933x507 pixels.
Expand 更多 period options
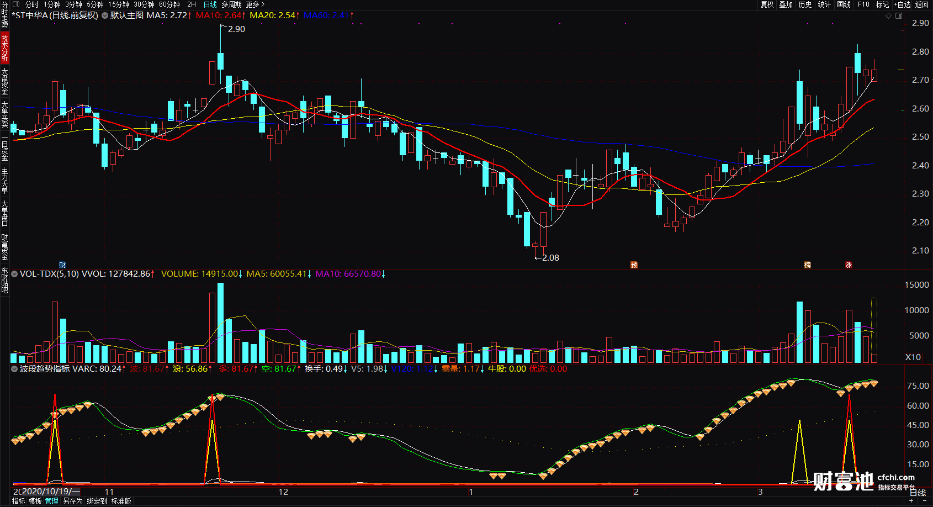(255, 4)
